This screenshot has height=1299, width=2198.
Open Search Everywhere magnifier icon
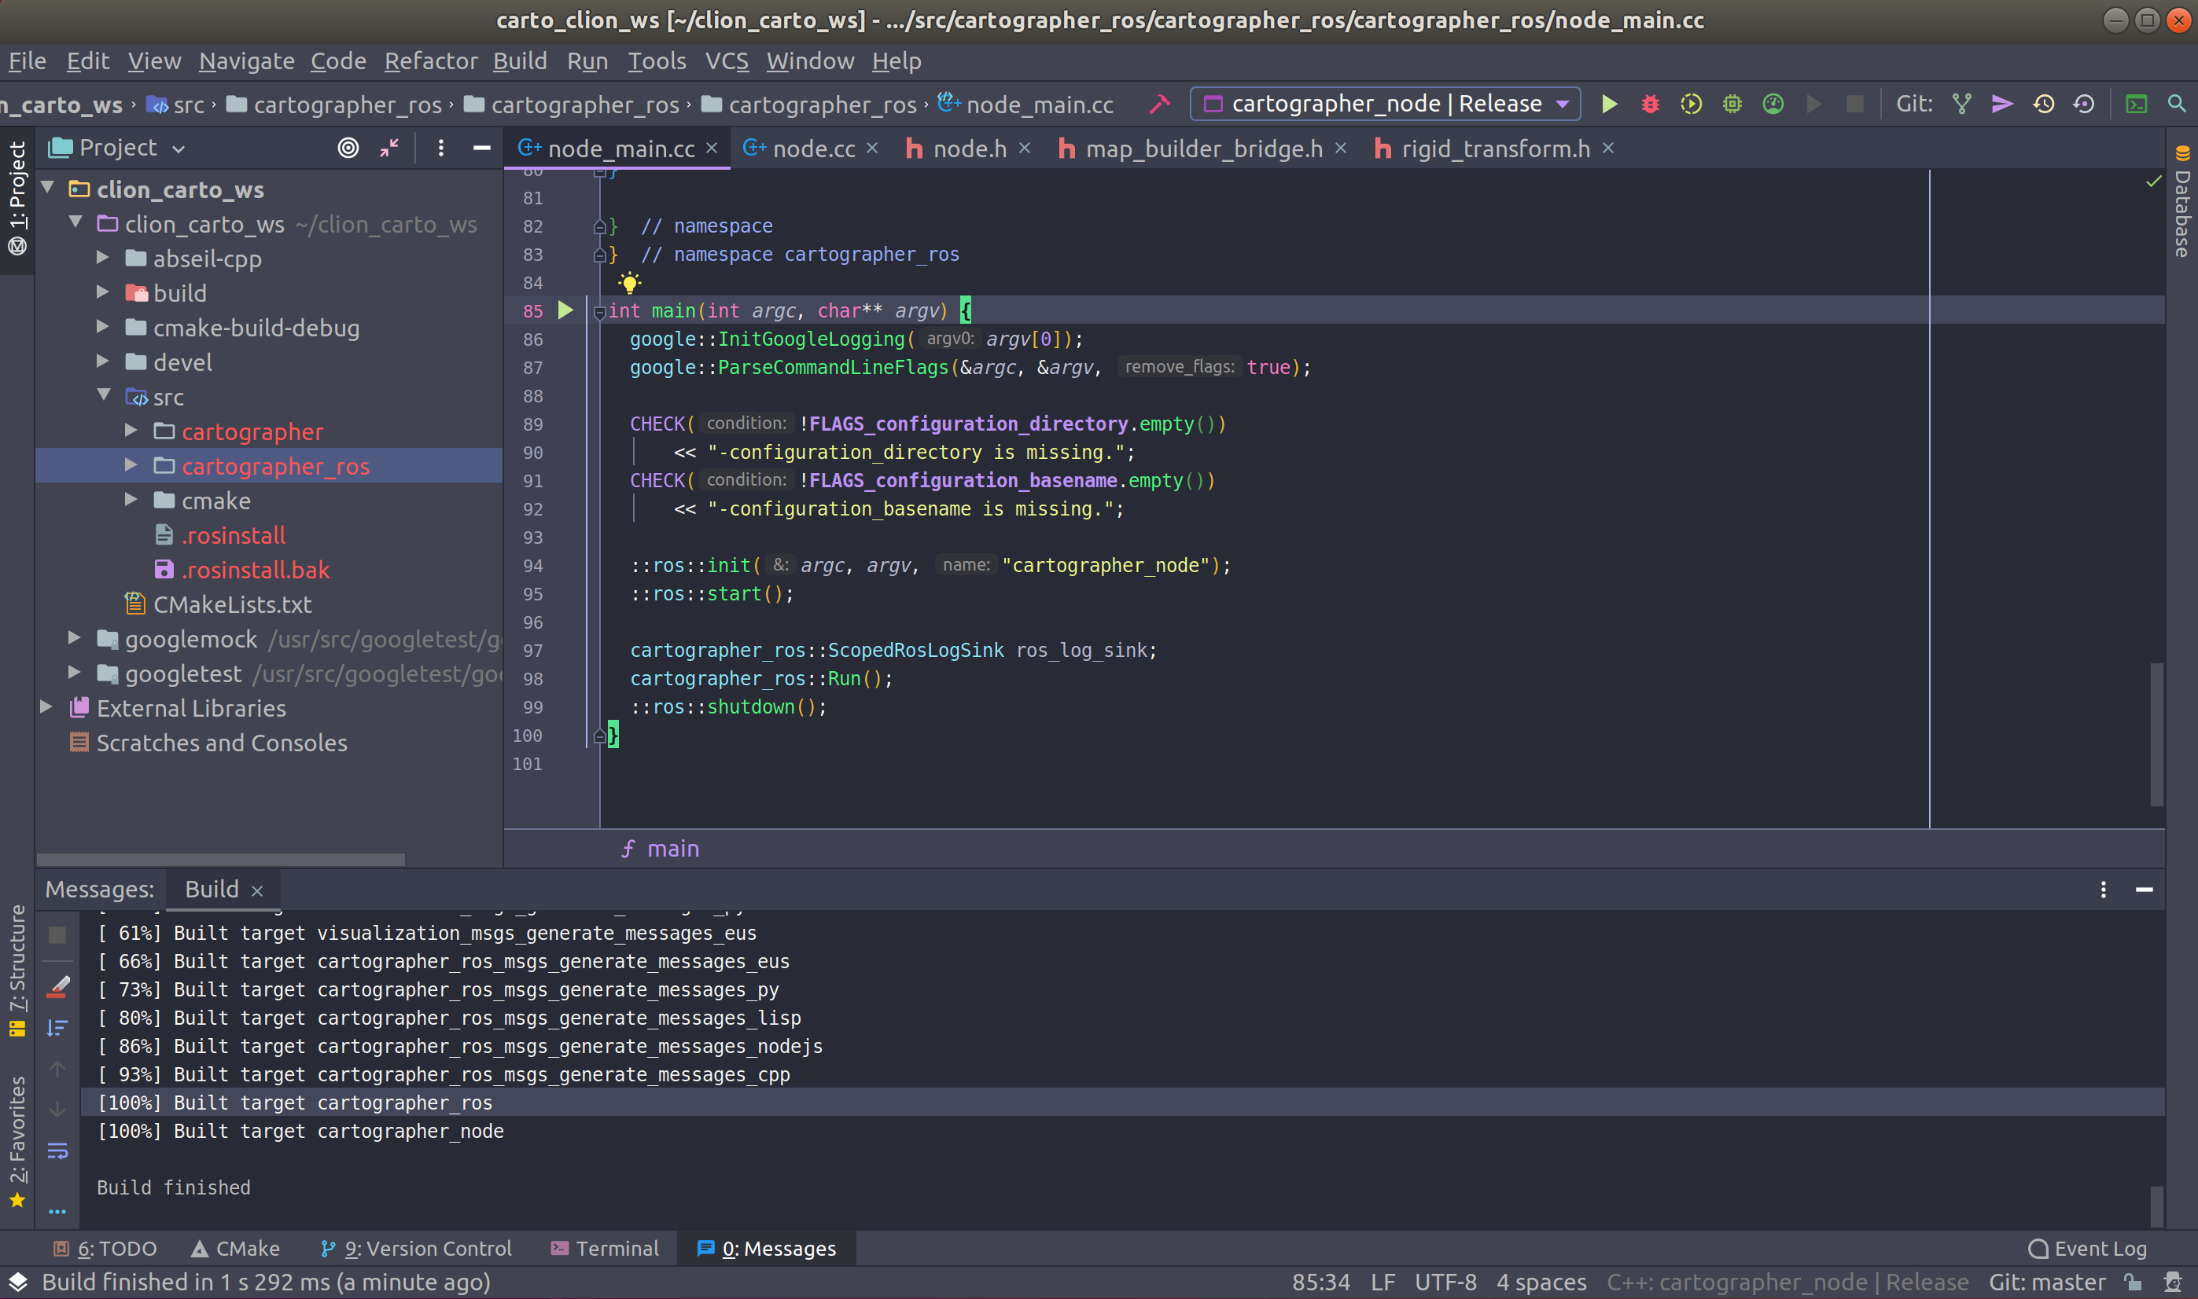pos(2176,105)
